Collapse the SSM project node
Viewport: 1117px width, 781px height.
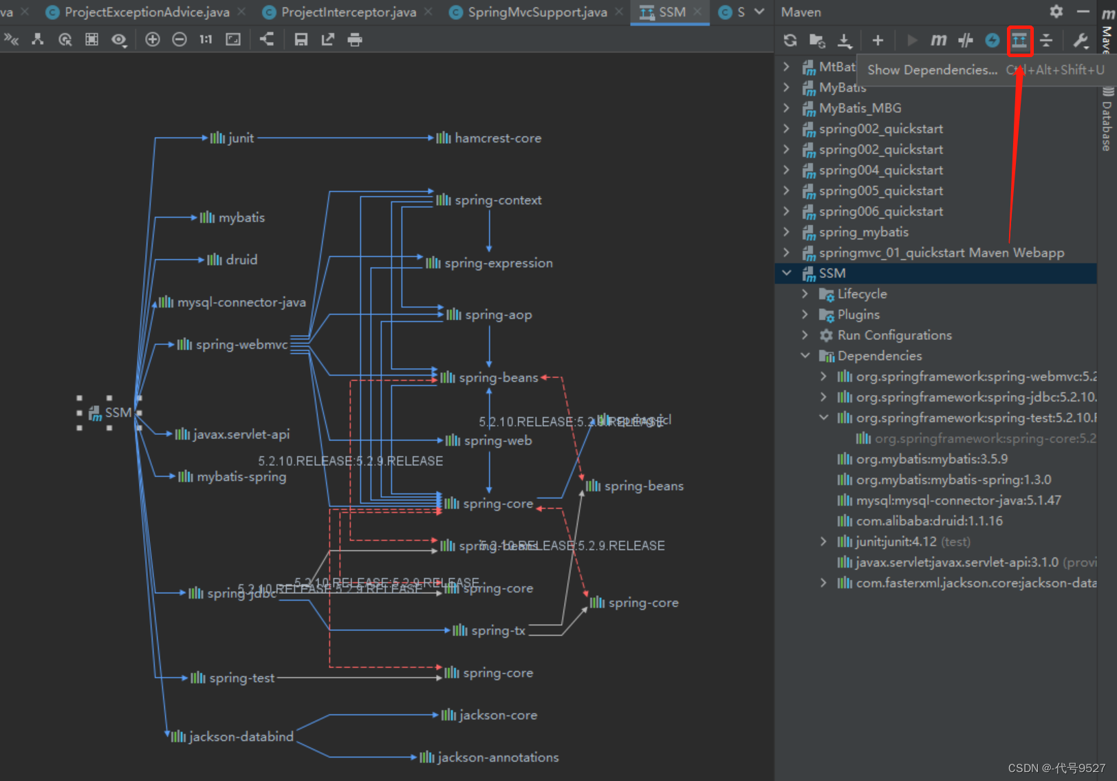point(787,273)
